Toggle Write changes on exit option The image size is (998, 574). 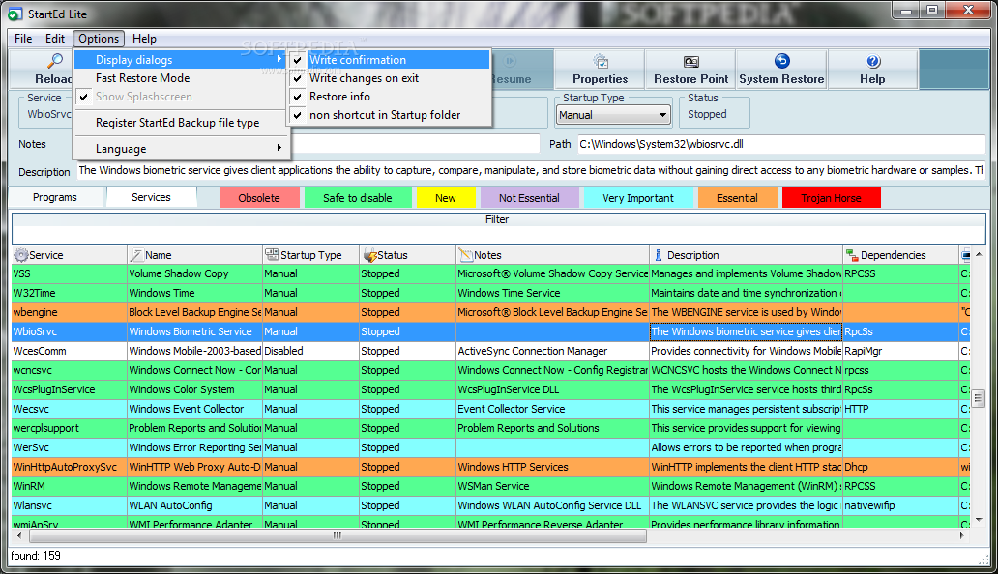pyautogui.click(x=390, y=78)
